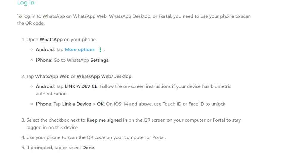The height and width of the screenshot is (161, 286).
Task: Click the step 4 scan QR code sentence
Action: tap(96, 137)
